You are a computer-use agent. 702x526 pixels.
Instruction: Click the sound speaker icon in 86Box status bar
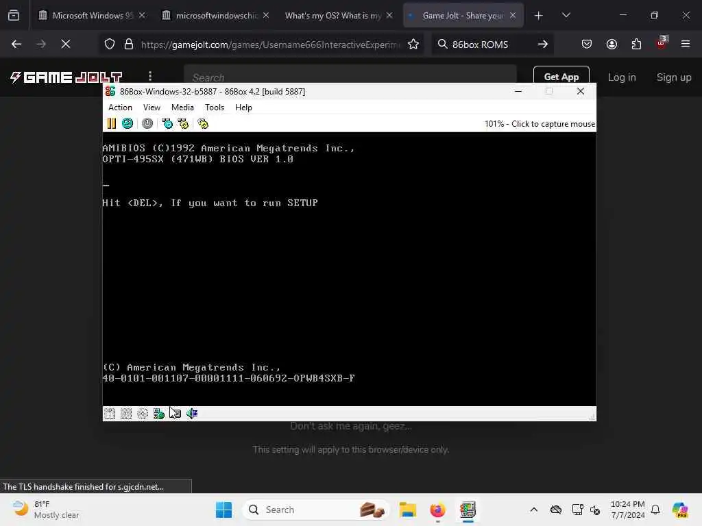click(192, 414)
